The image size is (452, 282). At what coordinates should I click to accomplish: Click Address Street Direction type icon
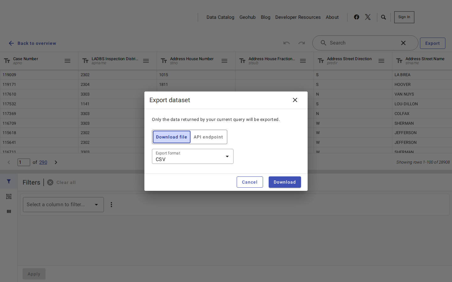(321, 61)
